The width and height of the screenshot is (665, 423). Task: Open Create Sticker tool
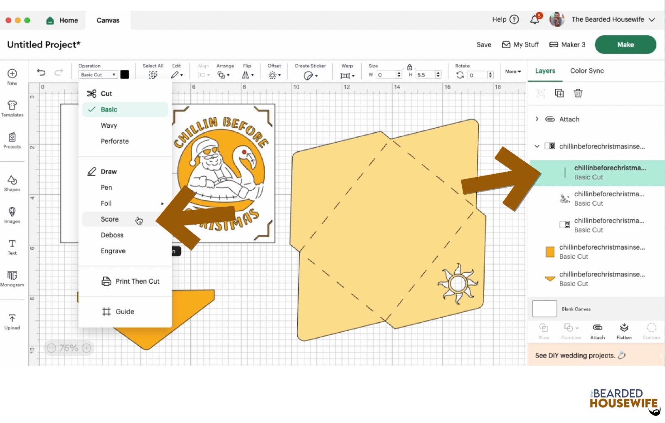click(x=310, y=75)
